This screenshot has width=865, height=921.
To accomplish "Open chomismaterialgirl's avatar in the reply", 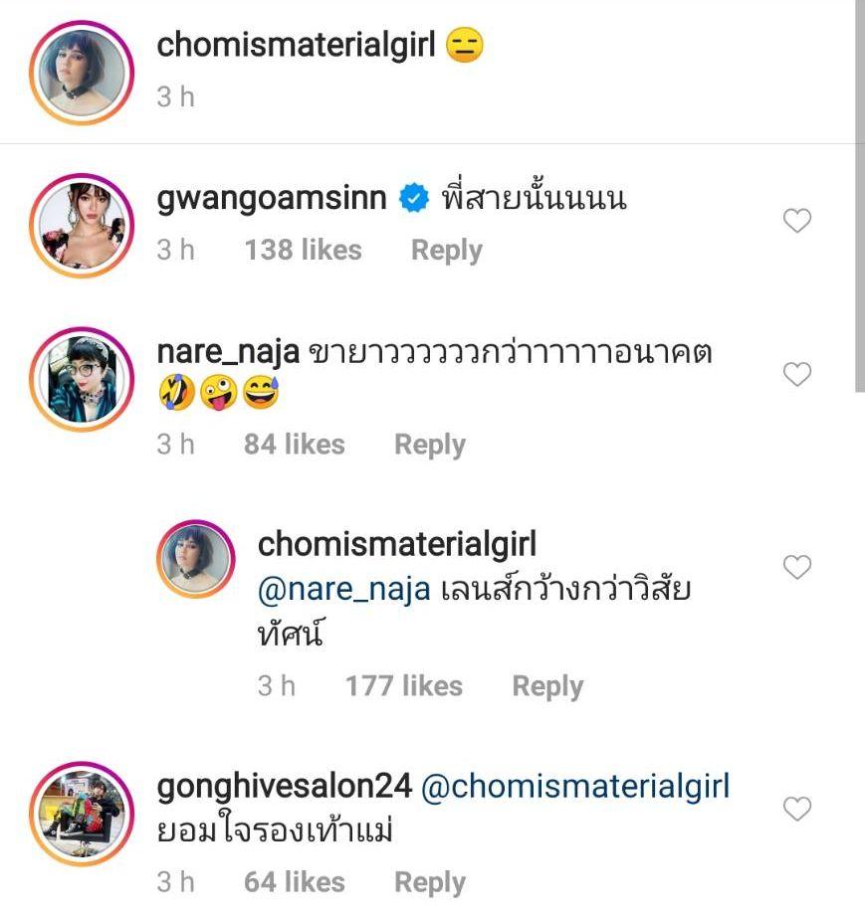I will click(x=196, y=559).
